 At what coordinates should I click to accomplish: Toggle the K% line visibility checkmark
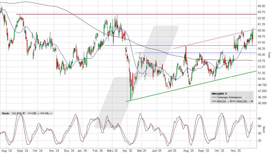(51, 113)
